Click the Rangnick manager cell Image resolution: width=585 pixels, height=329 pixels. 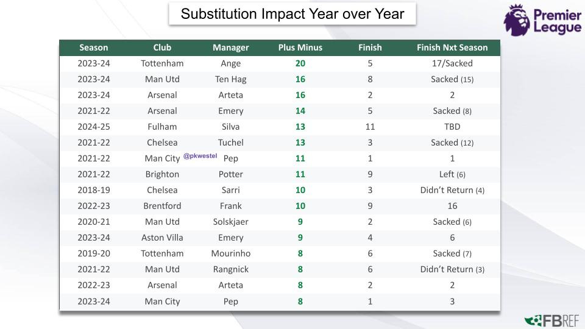coord(231,269)
